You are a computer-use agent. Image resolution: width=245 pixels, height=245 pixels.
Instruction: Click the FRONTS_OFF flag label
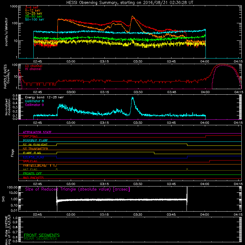[32, 173]
